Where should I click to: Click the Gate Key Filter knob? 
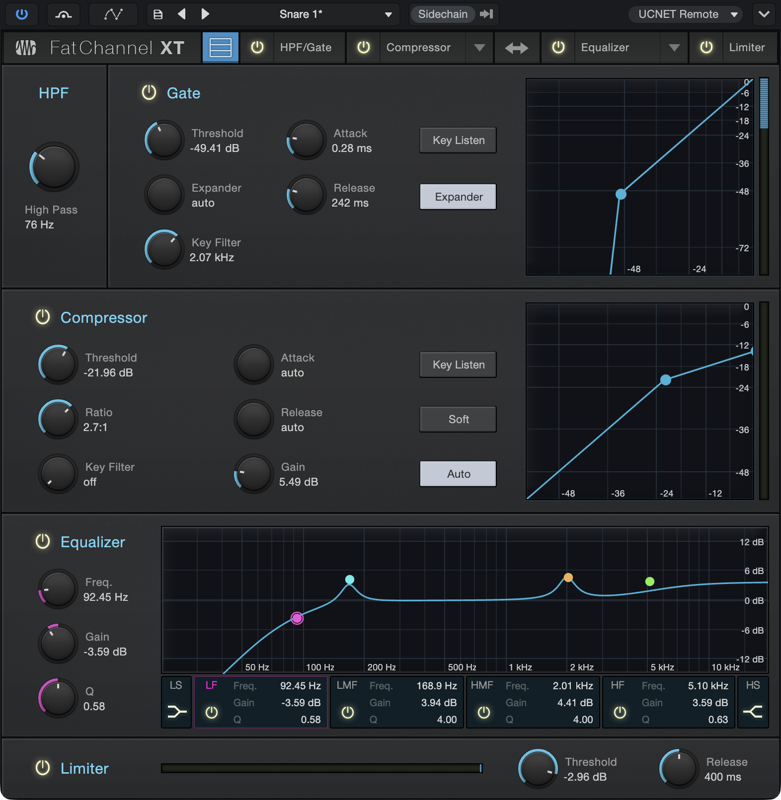pos(164,249)
